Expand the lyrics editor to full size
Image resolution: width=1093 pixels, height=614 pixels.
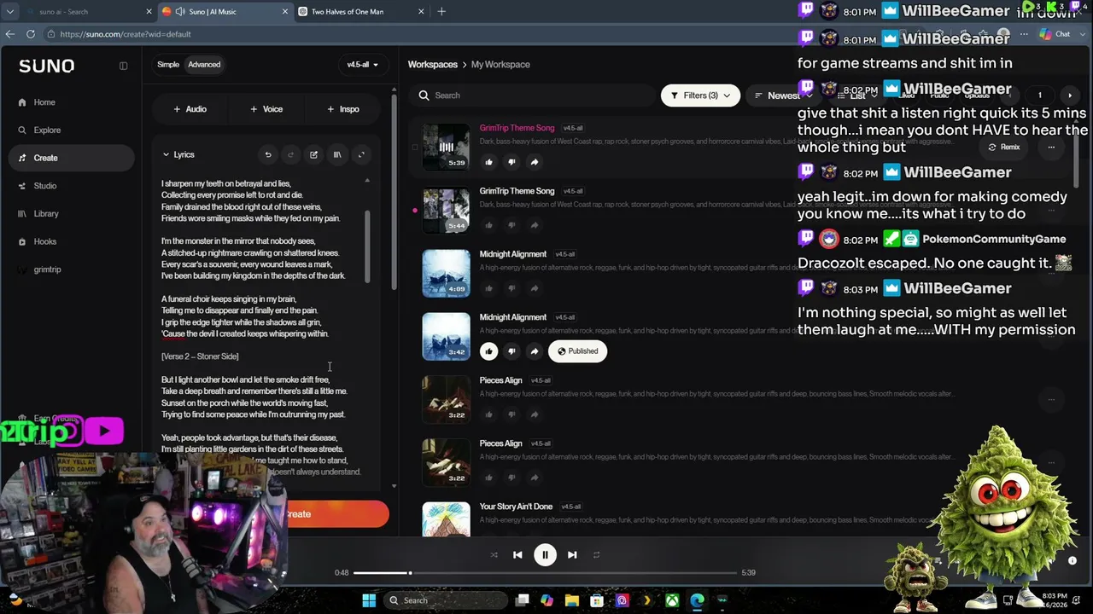(x=361, y=154)
